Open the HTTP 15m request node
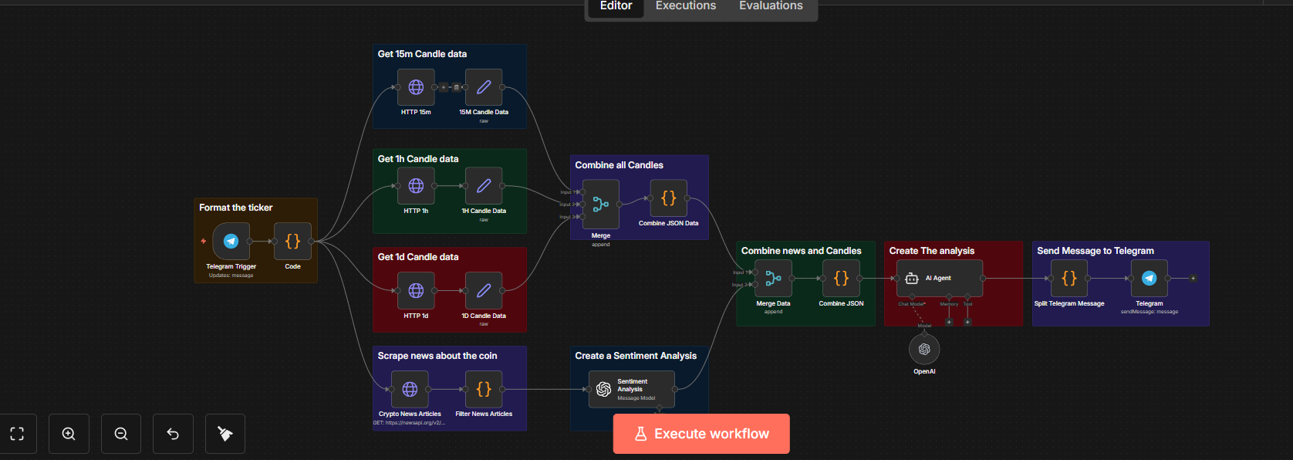Screen dimensions: 1293x460 click(416, 87)
